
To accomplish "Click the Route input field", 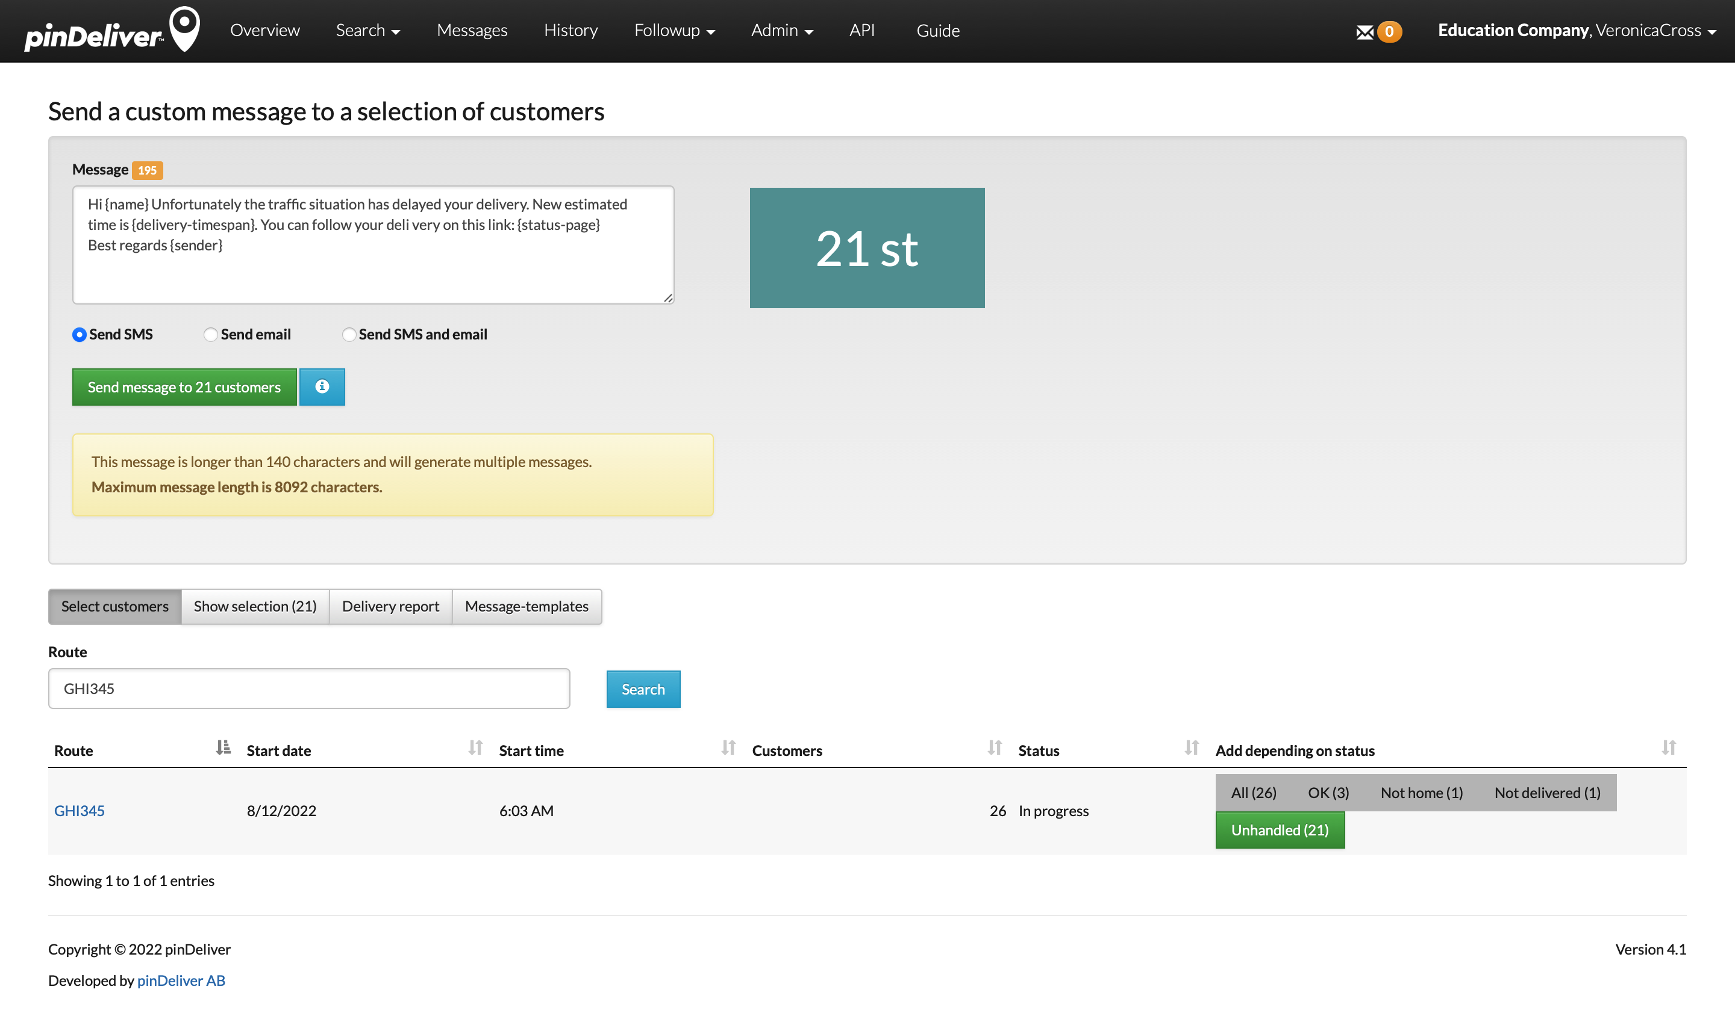I will point(309,689).
